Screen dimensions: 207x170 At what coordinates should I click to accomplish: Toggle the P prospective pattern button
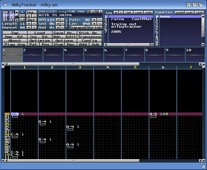point(93,12)
